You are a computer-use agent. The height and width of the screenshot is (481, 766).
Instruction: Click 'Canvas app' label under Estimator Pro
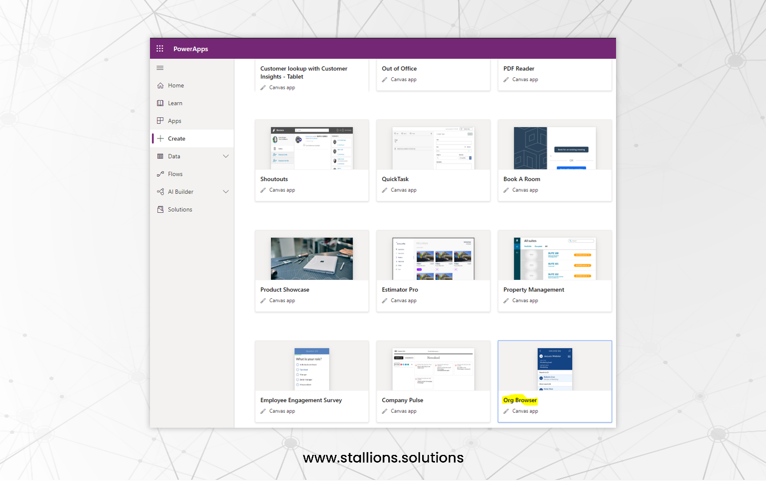[404, 300]
